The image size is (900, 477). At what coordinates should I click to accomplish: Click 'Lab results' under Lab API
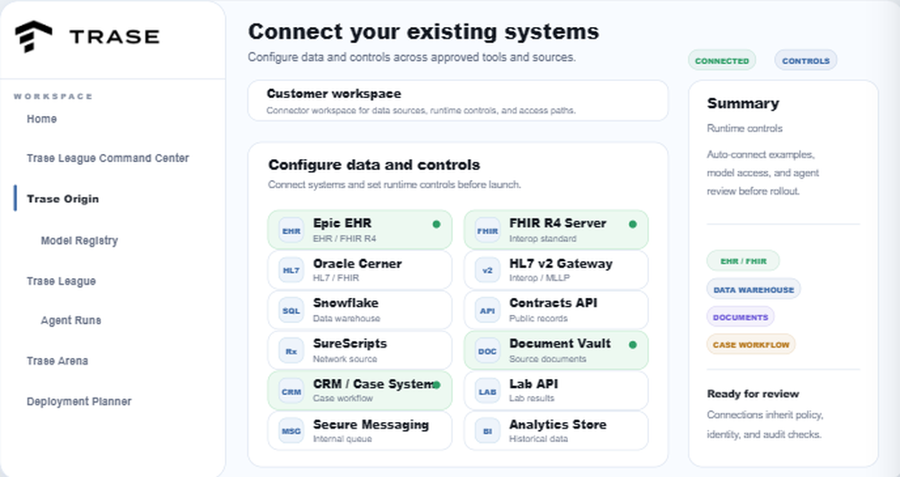(532, 398)
